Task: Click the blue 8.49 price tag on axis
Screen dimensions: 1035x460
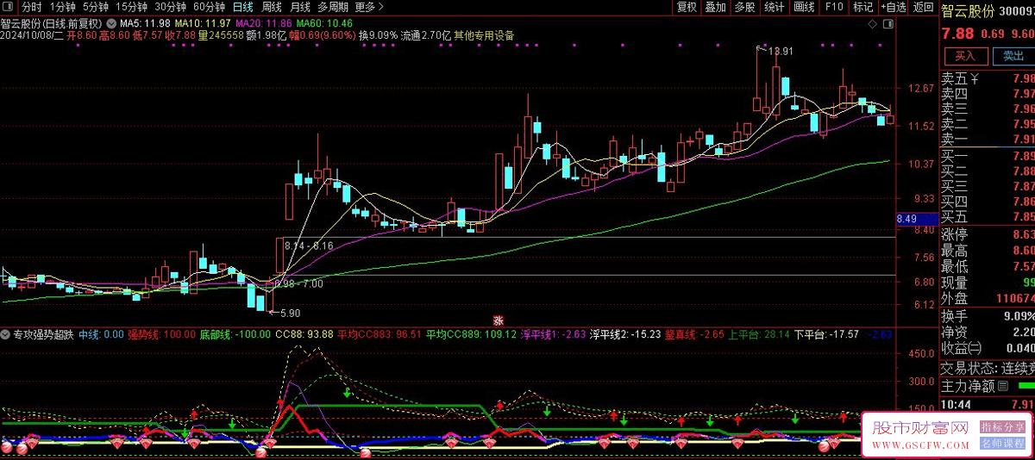Action: pyautogui.click(x=915, y=219)
